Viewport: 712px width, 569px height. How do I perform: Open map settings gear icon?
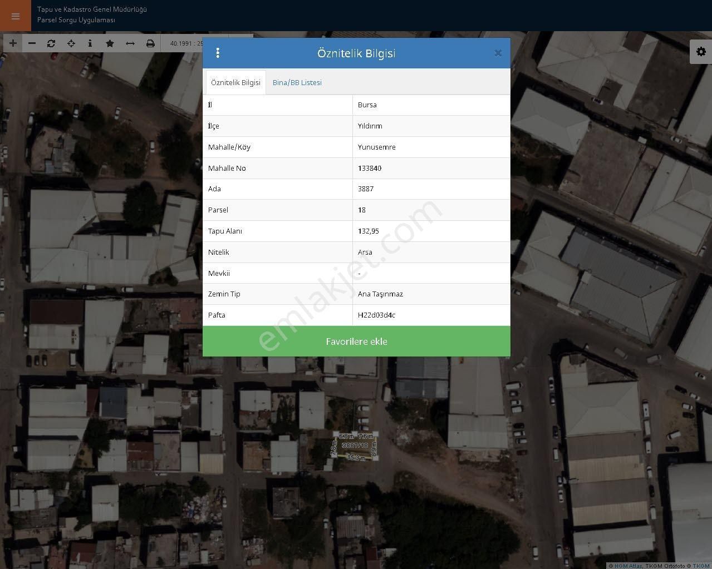click(x=701, y=52)
